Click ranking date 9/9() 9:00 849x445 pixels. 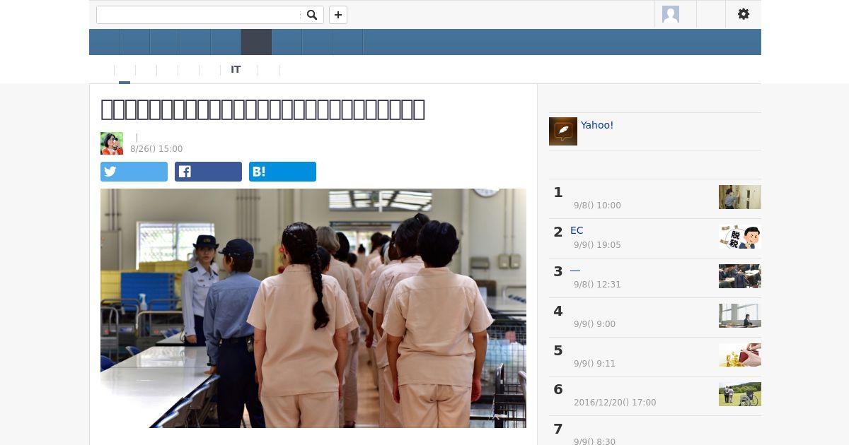coord(594,324)
